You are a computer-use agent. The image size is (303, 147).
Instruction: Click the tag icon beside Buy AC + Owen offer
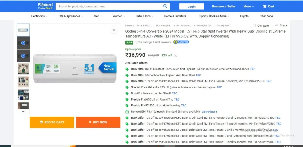click(x=127, y=93)
